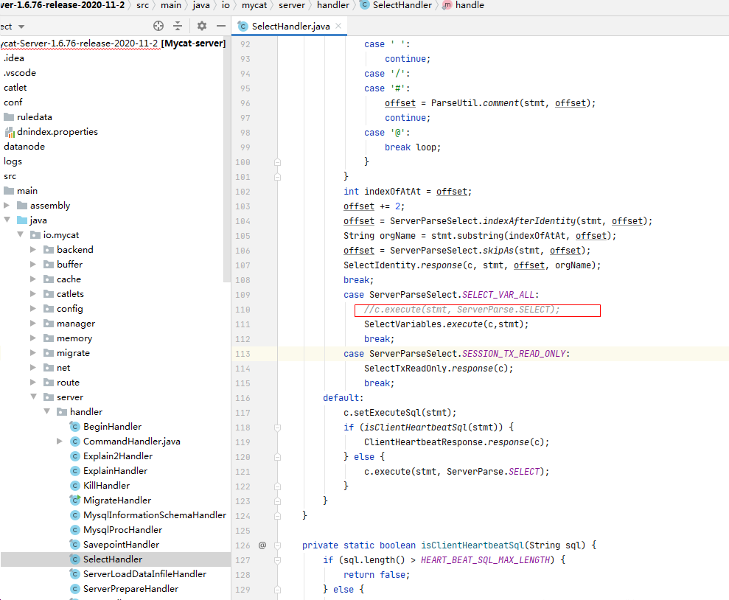Click 'src' in the breadcrumb bar

[x=143, y=5]
